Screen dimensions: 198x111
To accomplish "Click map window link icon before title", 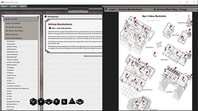I will tap(106, 9).
